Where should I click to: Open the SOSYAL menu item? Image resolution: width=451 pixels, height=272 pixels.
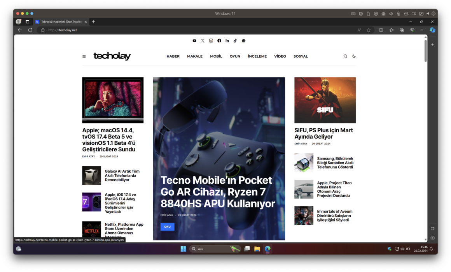[x=301, y=56]
